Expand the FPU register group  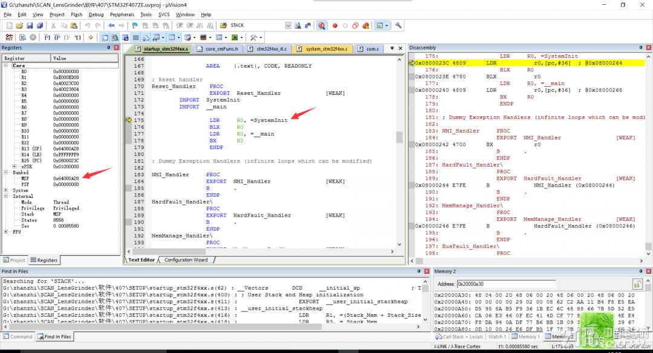6,232
